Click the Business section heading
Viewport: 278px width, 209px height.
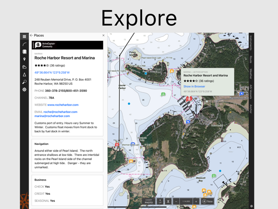click(x=40, y=180)
